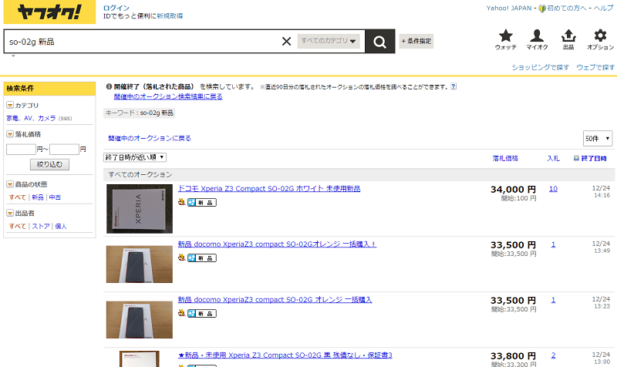
Task: Open the Yahoo! JAPAN link
Action: (x=509, y=8)
